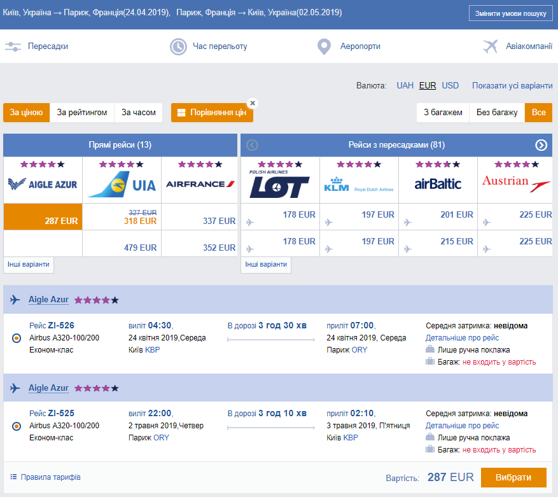Click Прямі рейсі (13) header

pos(120,145)
